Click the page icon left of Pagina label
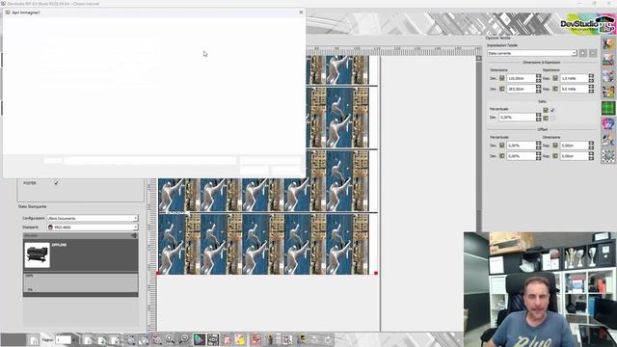 (x=34, y=340)
